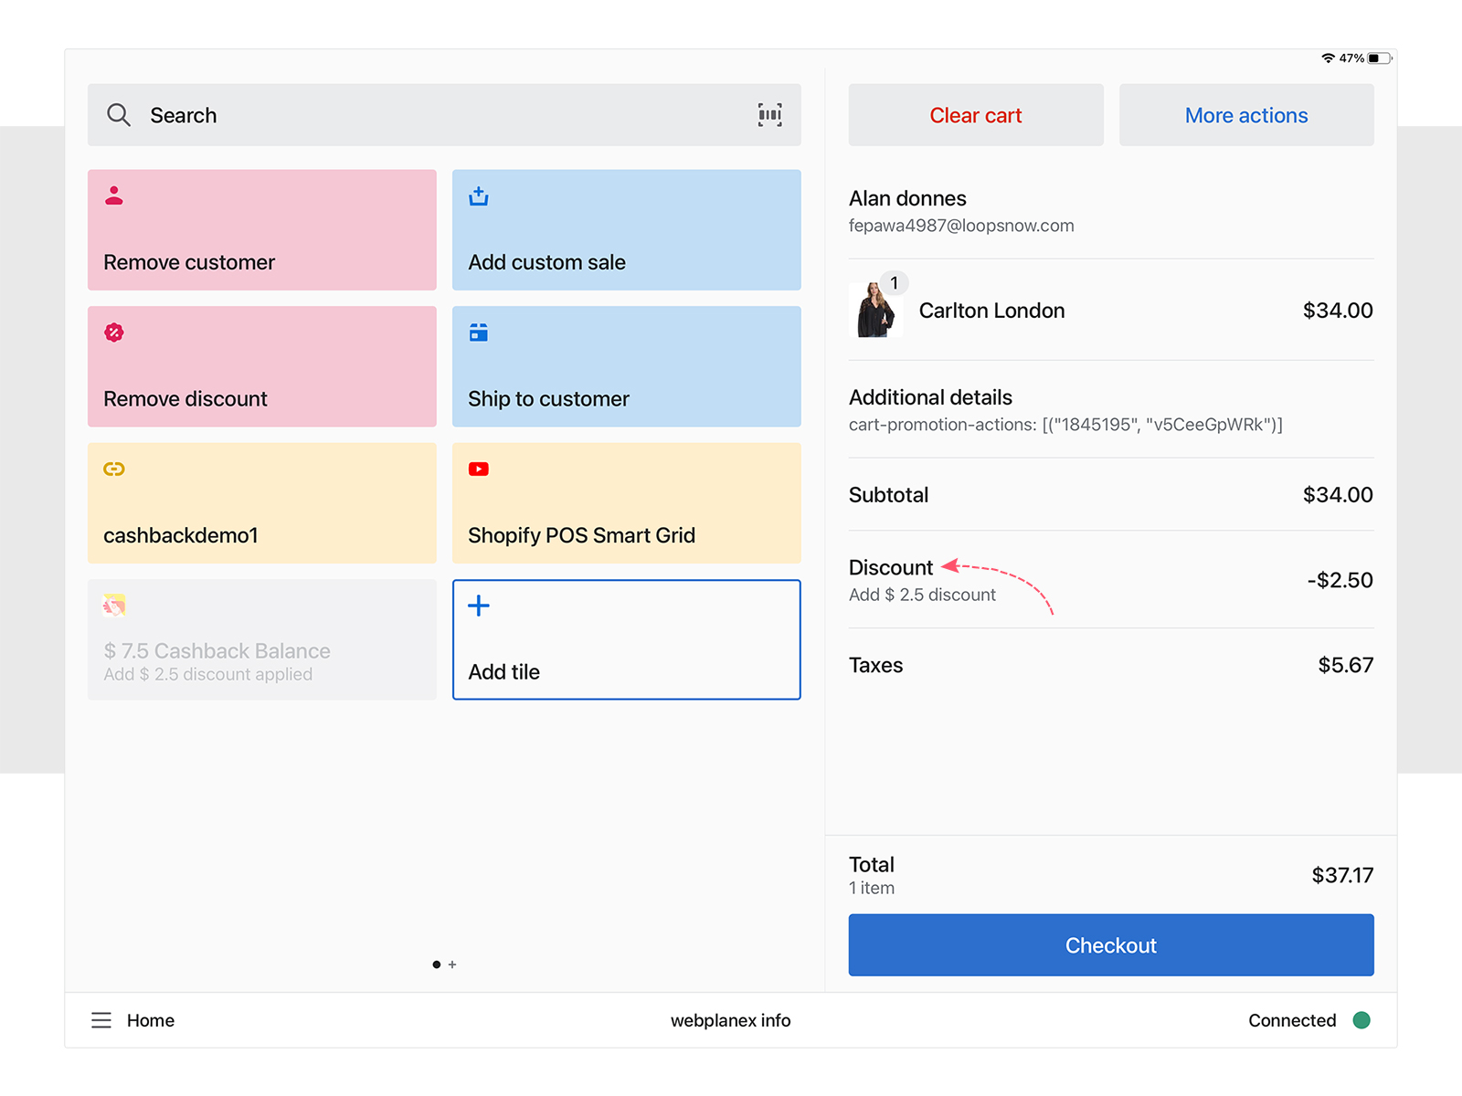The image size is (1462, 1096).
Task: Open the More actions menu
Action: point(1245,115)
